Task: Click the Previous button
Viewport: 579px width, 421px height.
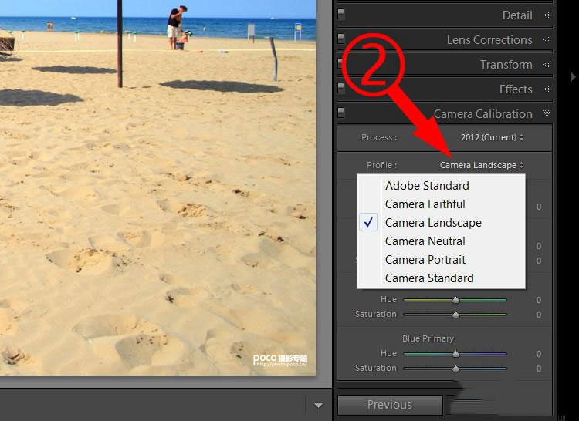Action: (x=390, y=405)
